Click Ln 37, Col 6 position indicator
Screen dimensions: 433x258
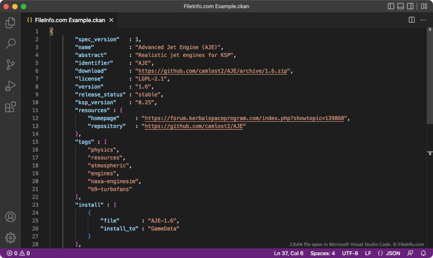289,253
